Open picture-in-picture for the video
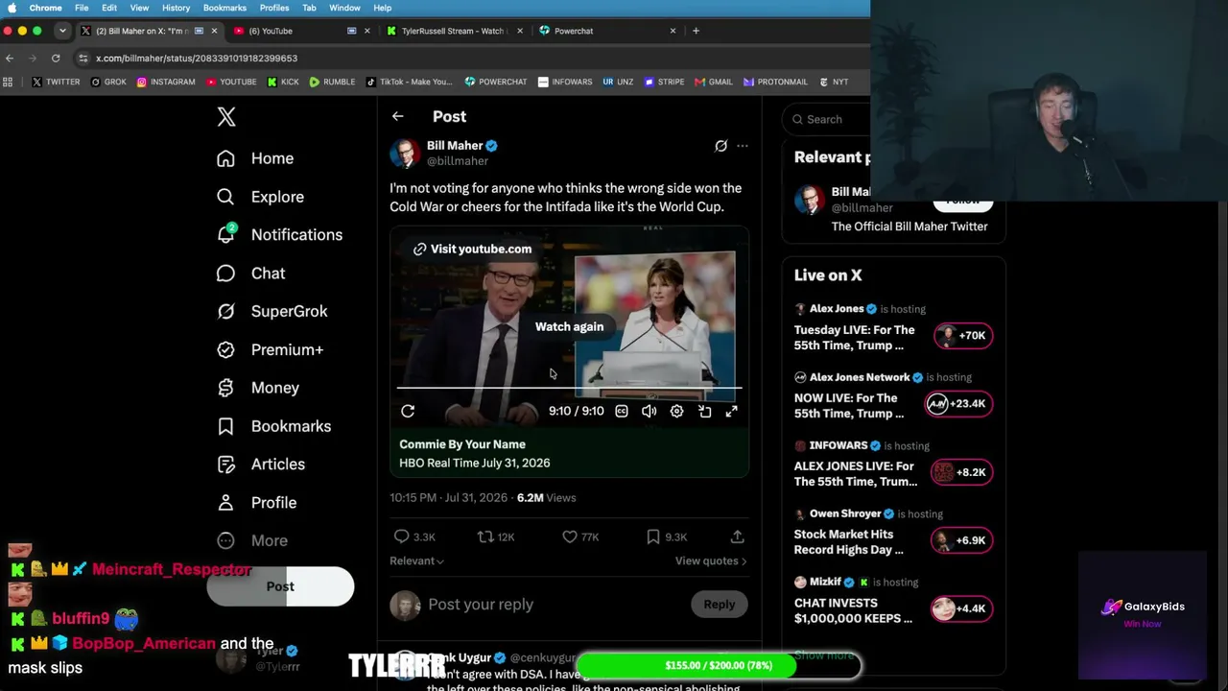Image resolution: width=1228 pixels, height=691 pixels. pos(704,411)
